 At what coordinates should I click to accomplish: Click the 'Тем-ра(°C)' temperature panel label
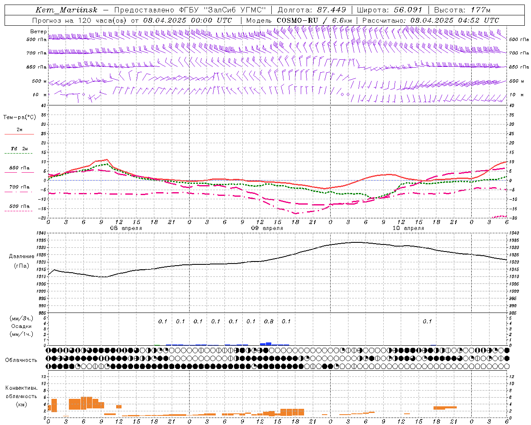click(19, 117)
